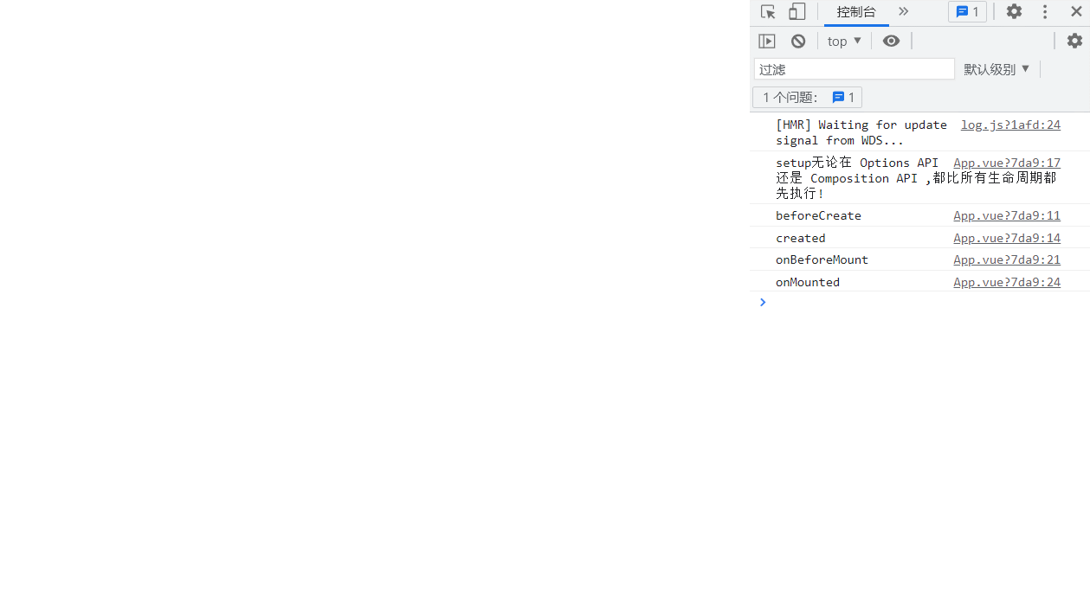Activate the inspect element picker icon
This screenshot has height=589, width=1090.
768,12
